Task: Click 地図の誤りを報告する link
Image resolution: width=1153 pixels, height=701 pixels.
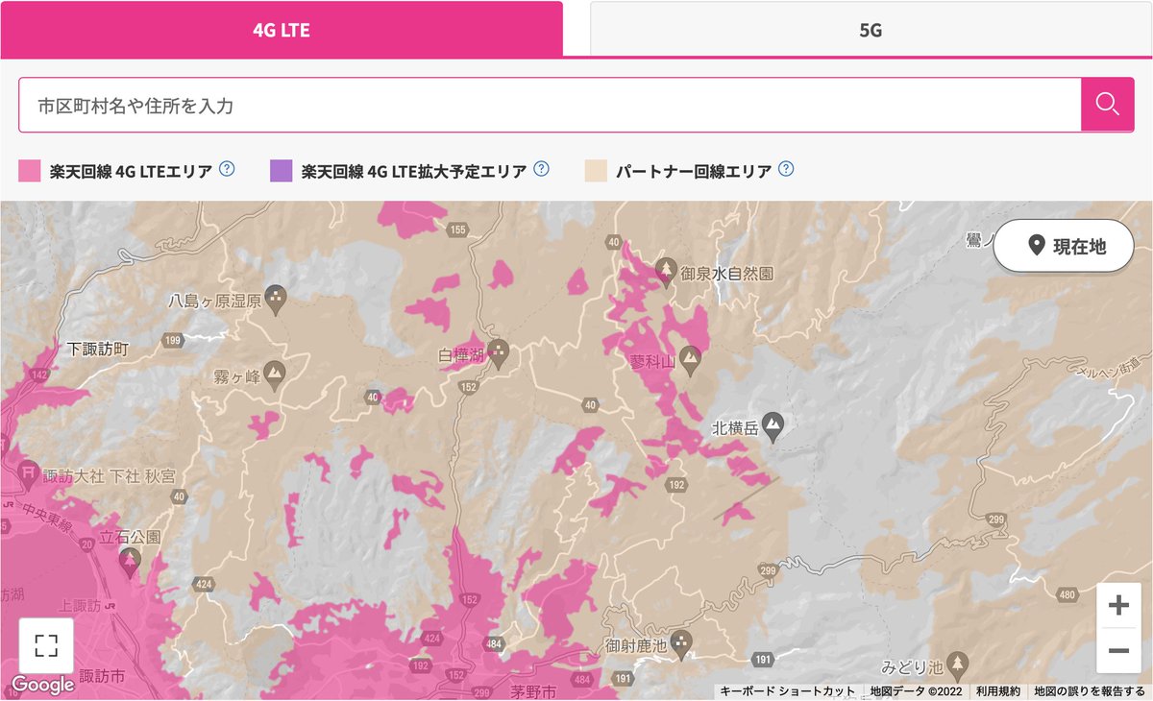Action: 1090,691
